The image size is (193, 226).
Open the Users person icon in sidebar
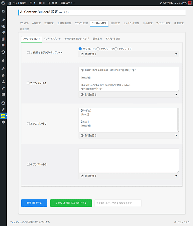pyautogui.click(x=3, y=82)
